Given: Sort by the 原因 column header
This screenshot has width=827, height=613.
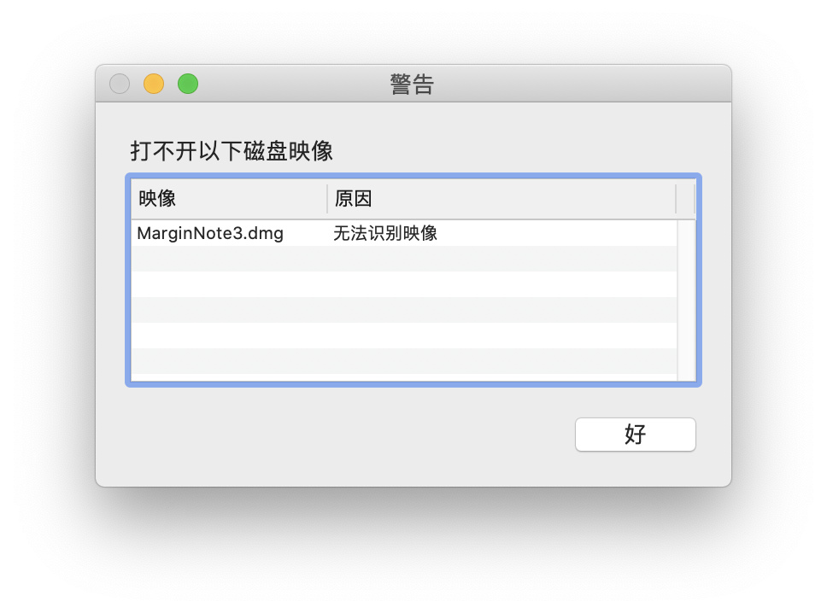Looking at the screenshot, I should [501, 199].
